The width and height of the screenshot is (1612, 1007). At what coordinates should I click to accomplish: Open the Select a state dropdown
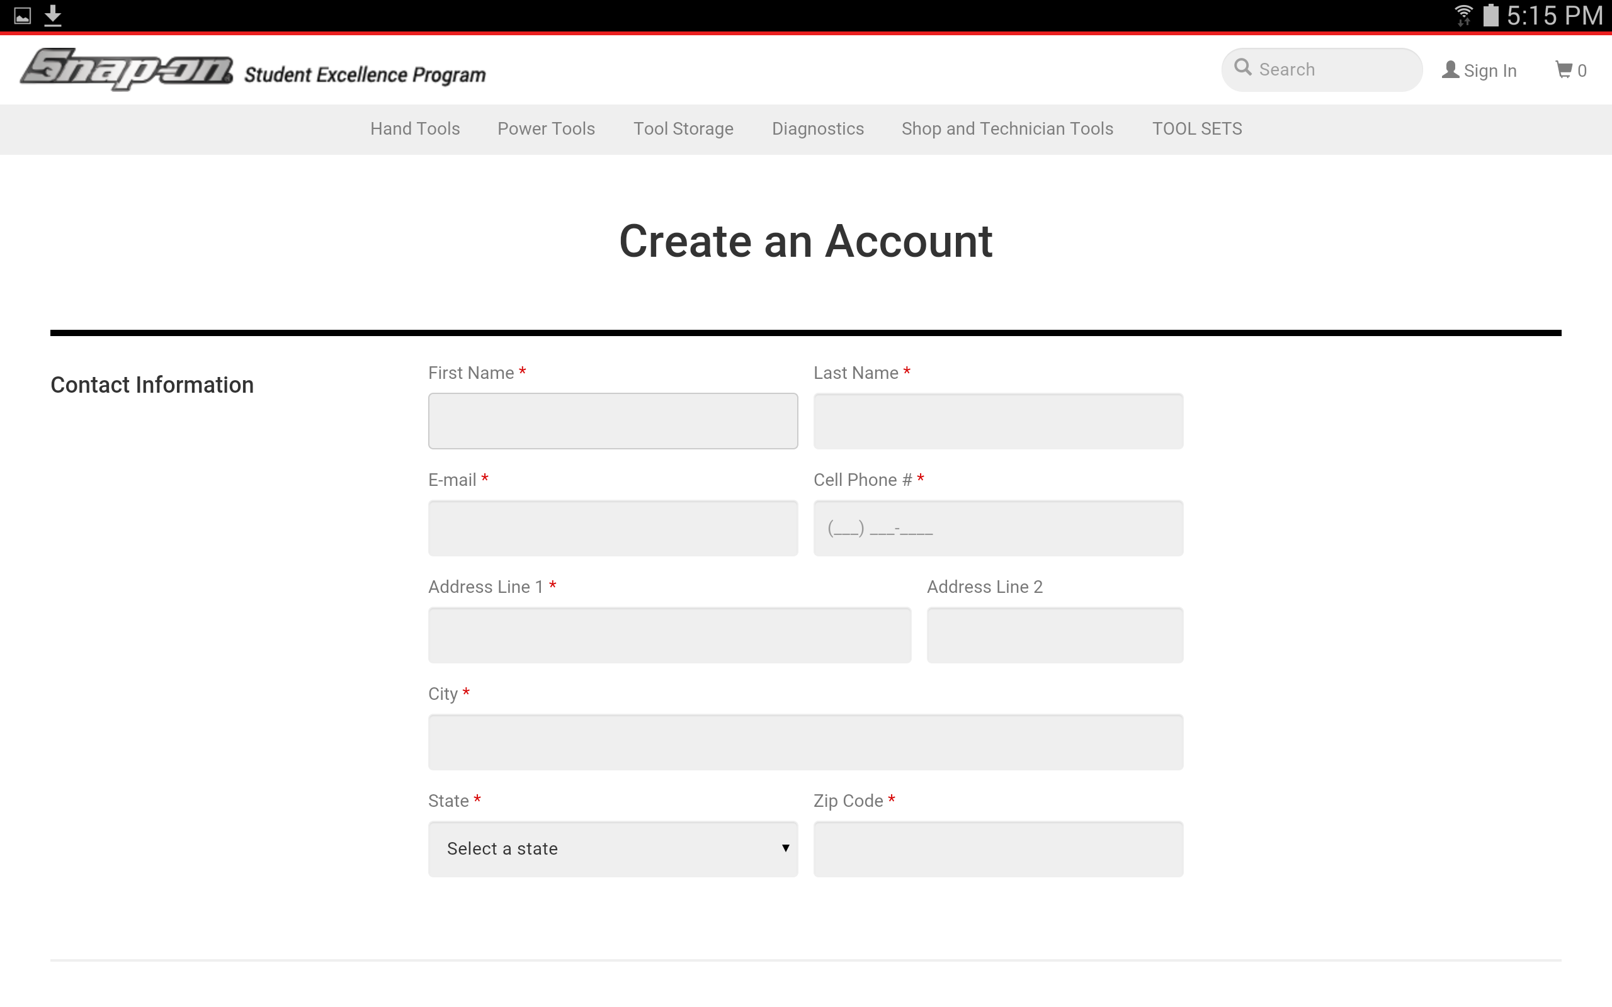pyautogui.click(x=612, y=848)
